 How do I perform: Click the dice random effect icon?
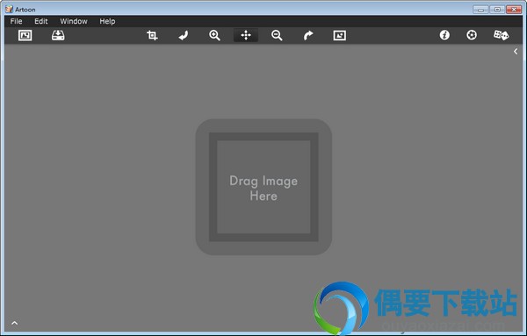point(501,35)
